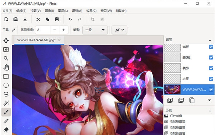The height and width of the screenshot is (135, 216).
Task: Copy selection using the copy icon
Action: click(x=47, y=19)
